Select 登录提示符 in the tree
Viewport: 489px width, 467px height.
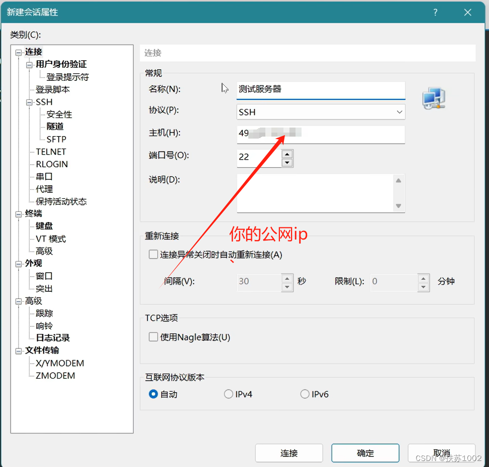pyautogui.click(x=68, y=77)
